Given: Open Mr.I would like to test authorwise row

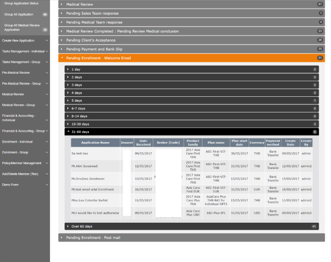Looking at the screenshot, I should 192,213.
